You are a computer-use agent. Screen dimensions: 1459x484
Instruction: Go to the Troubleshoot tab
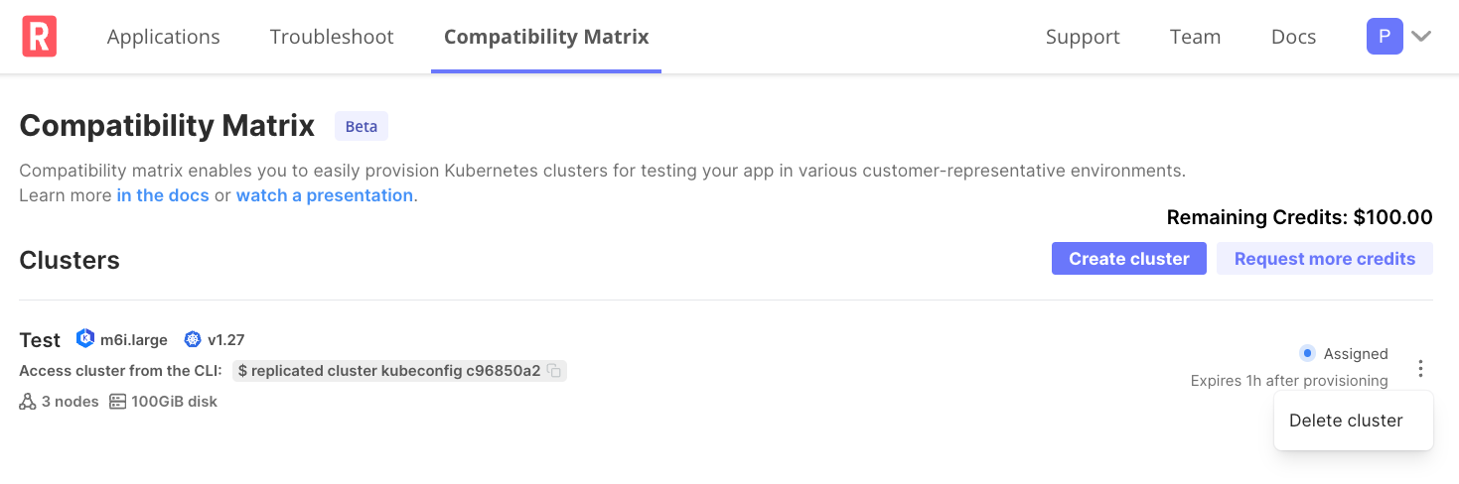pyautogui.click(x=332, y=37)
